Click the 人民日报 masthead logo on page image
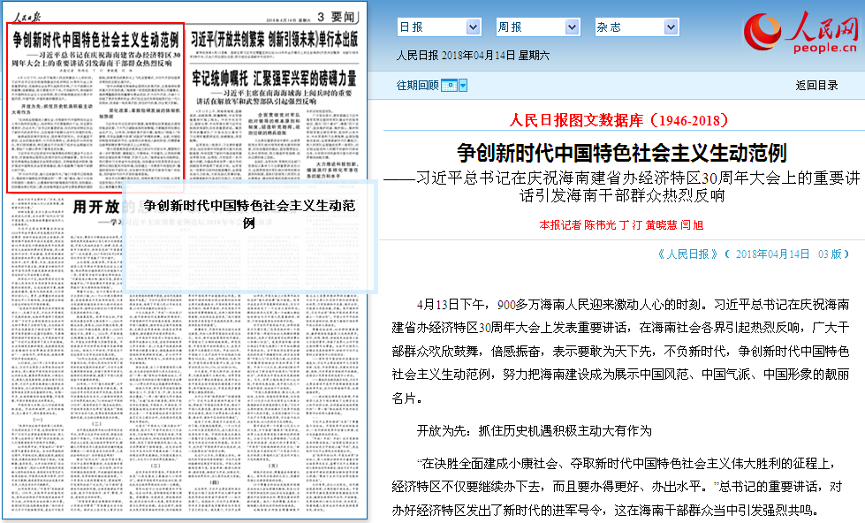Viewport: 865px width, 523px height. [x=27, y=17]
